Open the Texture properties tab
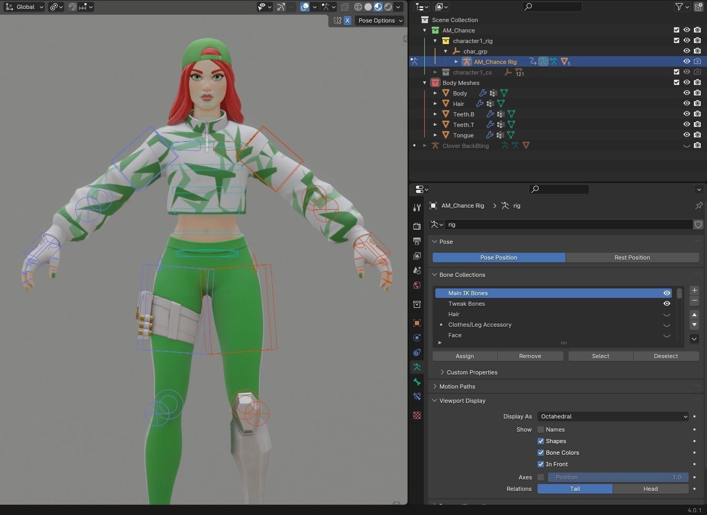Screen dimensions: 707x515 point(417,415)
